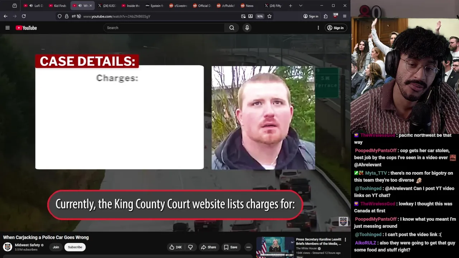Switch to the Inside the tab
Image resolution: width=459 pixels, height=258 pixels.
(131, 6)
